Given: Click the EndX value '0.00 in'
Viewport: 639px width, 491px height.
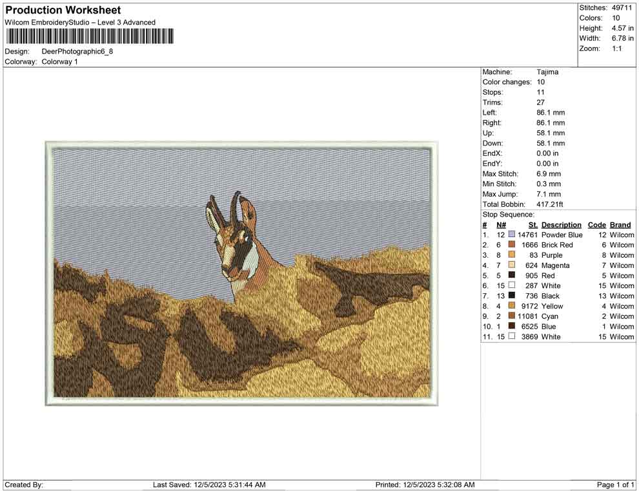Looking at the screenshot, I should (x=547, y=153).
